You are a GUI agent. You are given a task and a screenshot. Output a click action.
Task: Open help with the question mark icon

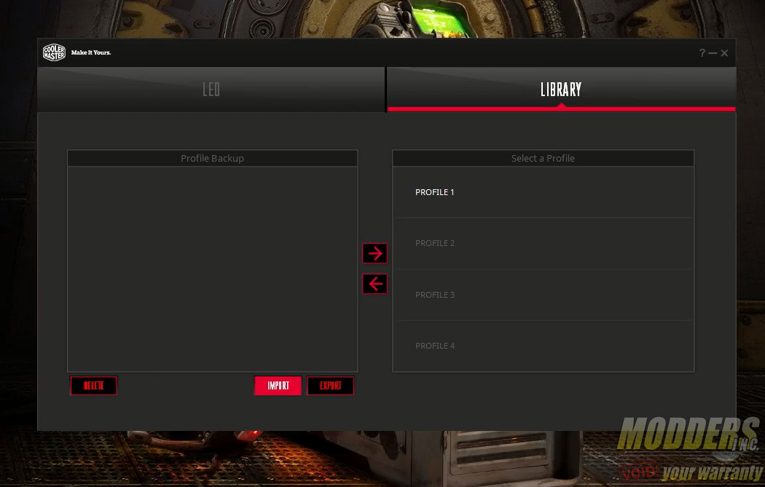(x=702, y=52)
